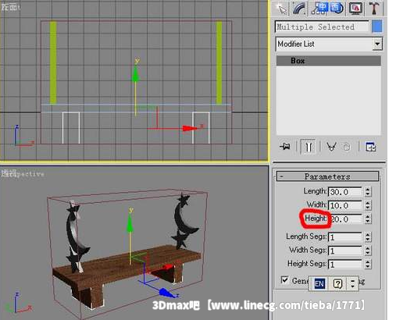Click the red X-axis gizmo arrow in top viewport
Screen dimensions: 396x320
191,128
